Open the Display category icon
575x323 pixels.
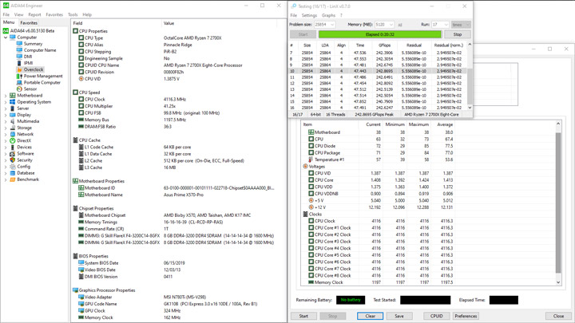[x=13, y=115]
